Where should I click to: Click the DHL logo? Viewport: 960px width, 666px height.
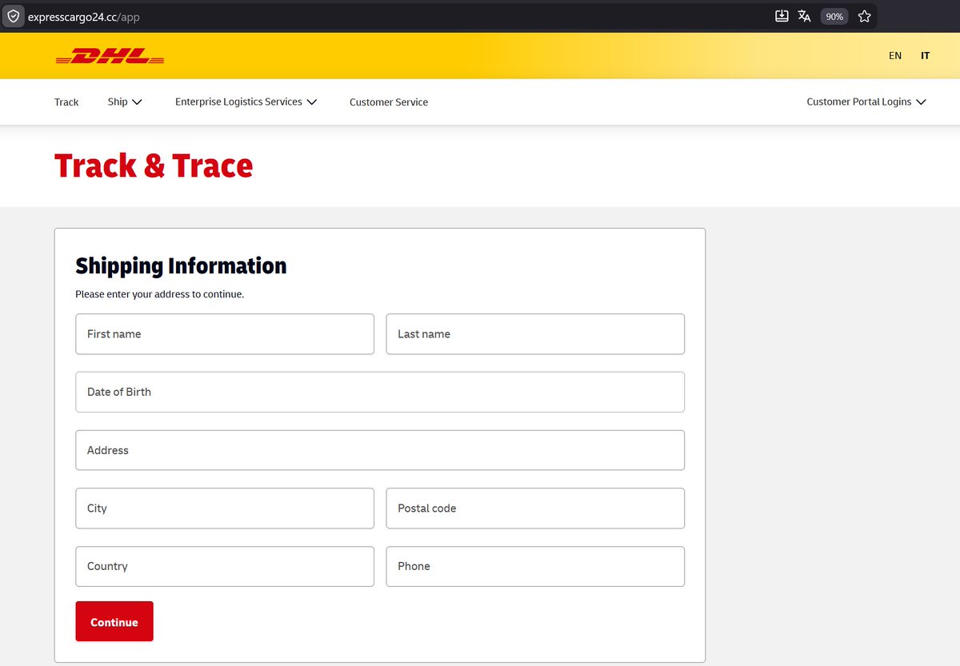[110, 55]
